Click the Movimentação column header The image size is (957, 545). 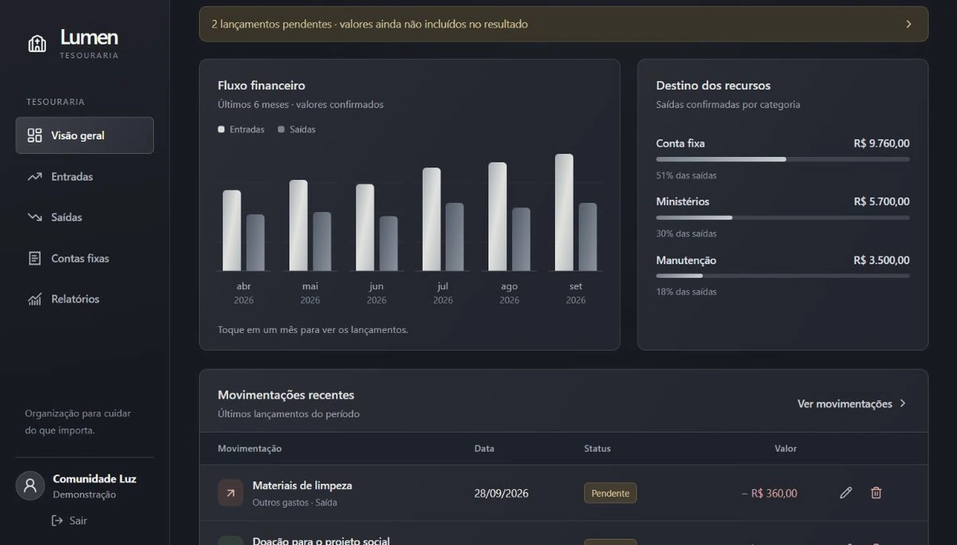coord(250,449)
